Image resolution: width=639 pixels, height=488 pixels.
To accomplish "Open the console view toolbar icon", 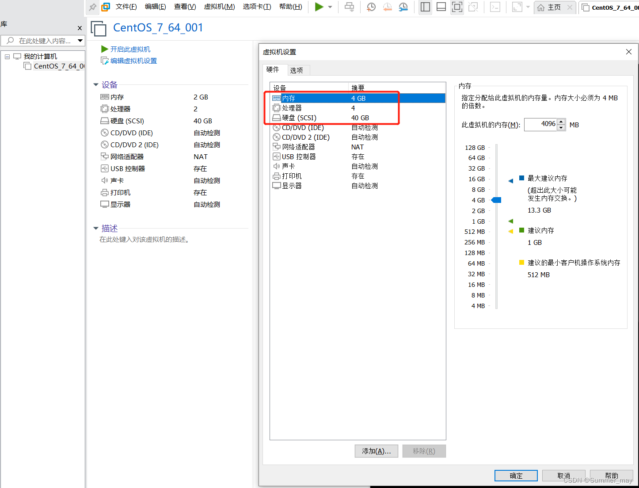I will point(495,7).
